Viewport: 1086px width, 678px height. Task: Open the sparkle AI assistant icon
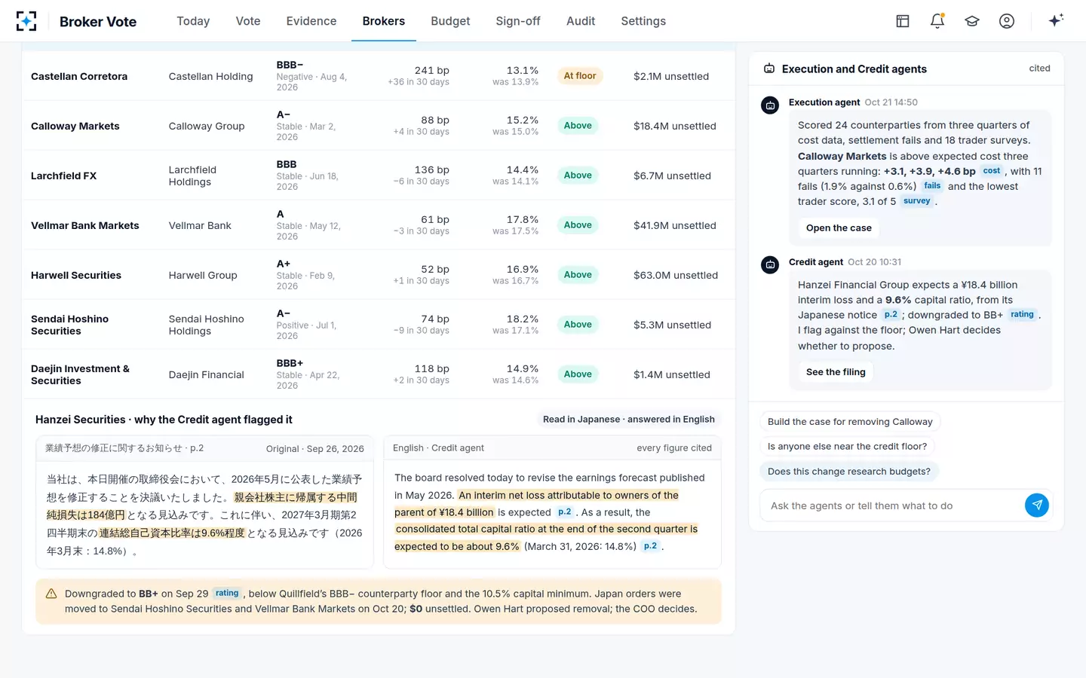click(1056, 20)
